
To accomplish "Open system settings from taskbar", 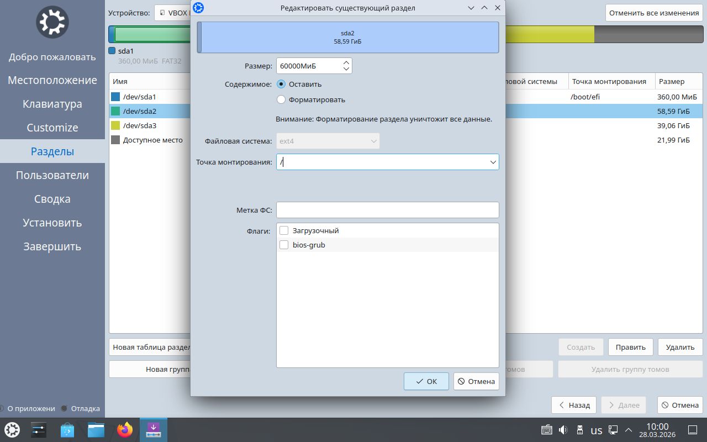I will (x=39, y=430).
